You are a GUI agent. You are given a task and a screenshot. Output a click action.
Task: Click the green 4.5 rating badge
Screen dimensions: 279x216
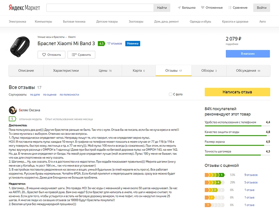point(101,43)
